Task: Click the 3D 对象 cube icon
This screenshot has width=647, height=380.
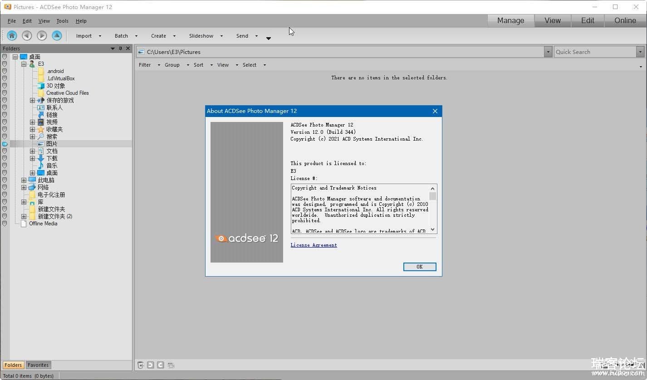Action: click(x=41, y=86)
